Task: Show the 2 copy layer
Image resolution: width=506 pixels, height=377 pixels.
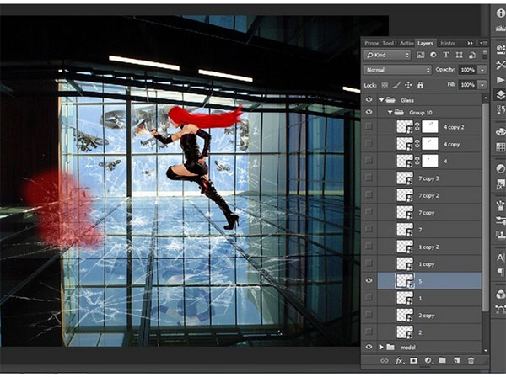Action: (x=369, y=315)
